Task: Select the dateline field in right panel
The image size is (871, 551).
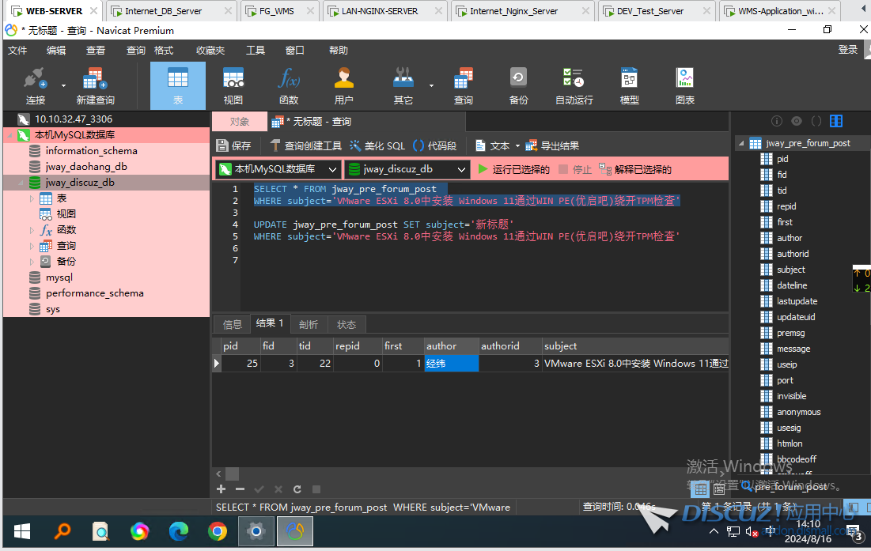Action: [792, 285]
